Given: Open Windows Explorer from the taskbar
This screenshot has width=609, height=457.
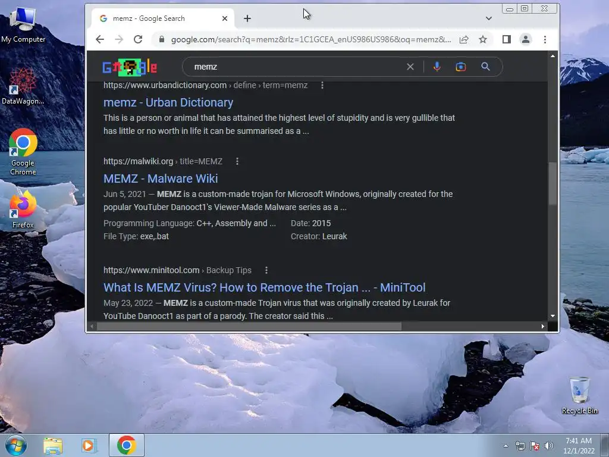Looking at the screenshot, I should pos(53,445).
